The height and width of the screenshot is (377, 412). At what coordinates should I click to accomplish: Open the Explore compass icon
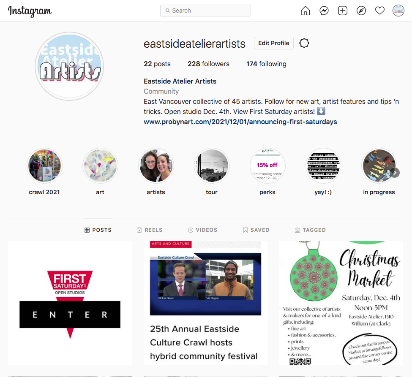[x=361, y=11]
